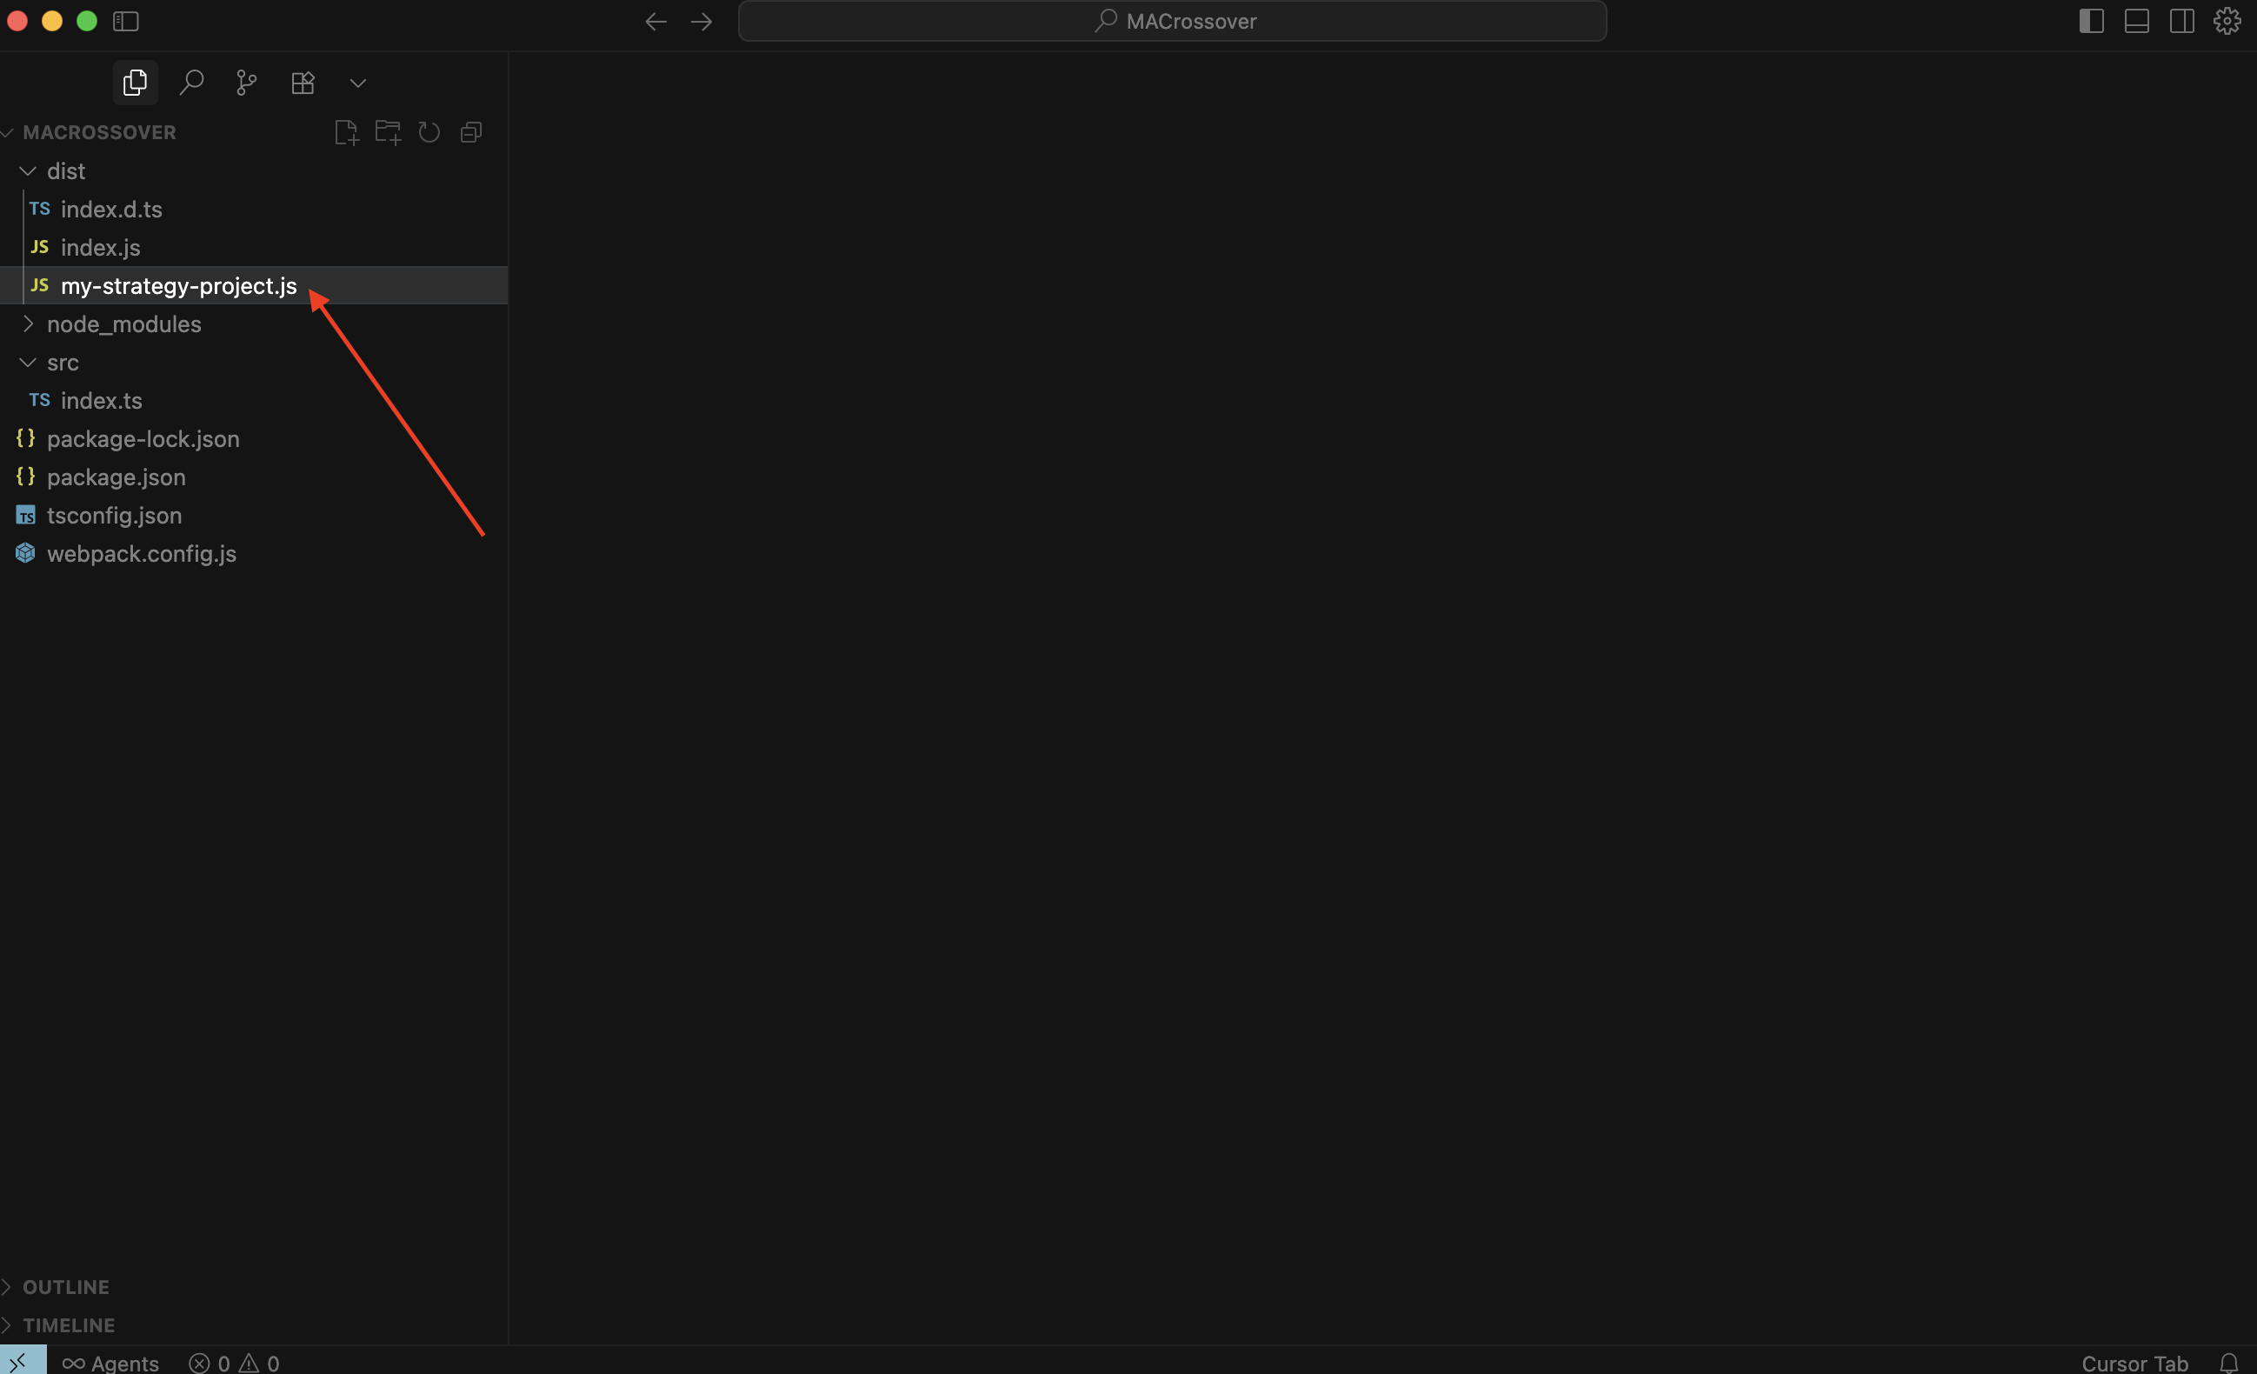This screenshot has height=1374, width=2257.
Task: Toggle the primary sidebar layout button
Action: (x=2091, y=21)
